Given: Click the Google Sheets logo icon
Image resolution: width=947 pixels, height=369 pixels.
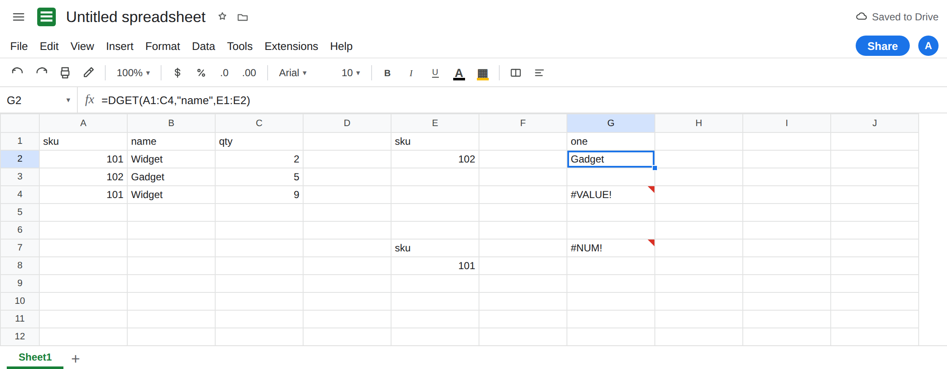Looking at the screenshot, I should coord(47,17).
